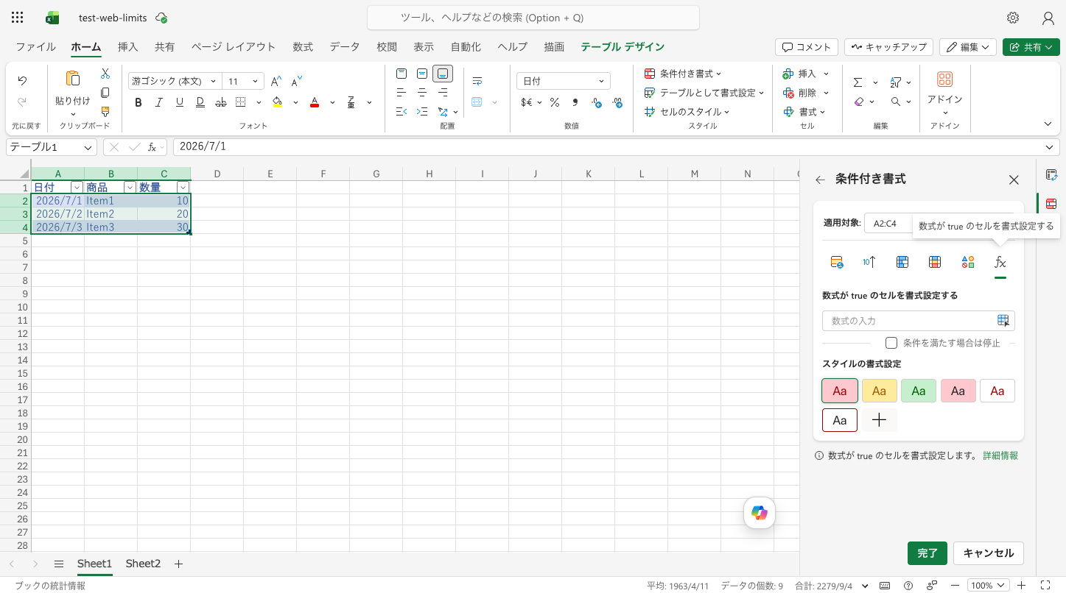Apply the red font color
Screen dimensions: 1066x593
click(315, 102)
